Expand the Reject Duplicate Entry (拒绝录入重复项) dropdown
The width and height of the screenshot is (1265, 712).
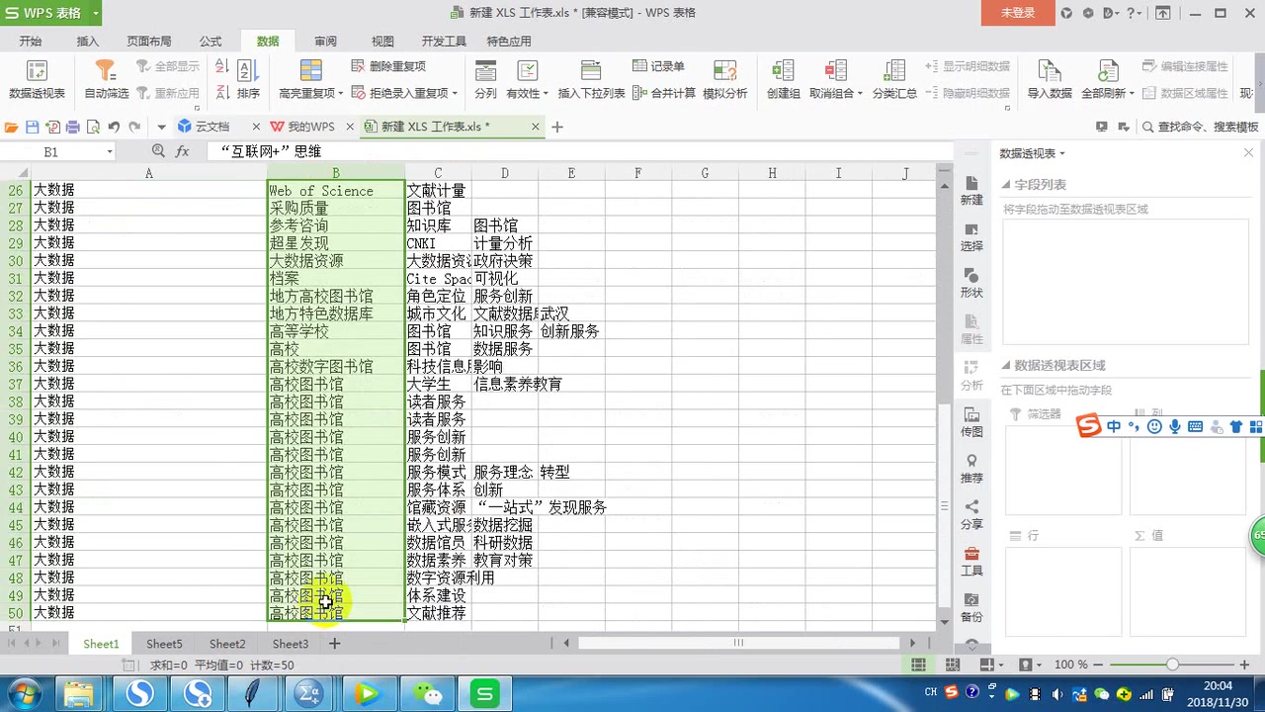(455, 94)
